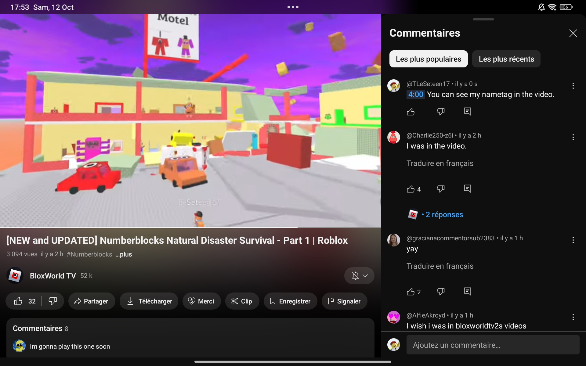
Task: Open the Commentaires 8 preview box
Action: (190, 338)
